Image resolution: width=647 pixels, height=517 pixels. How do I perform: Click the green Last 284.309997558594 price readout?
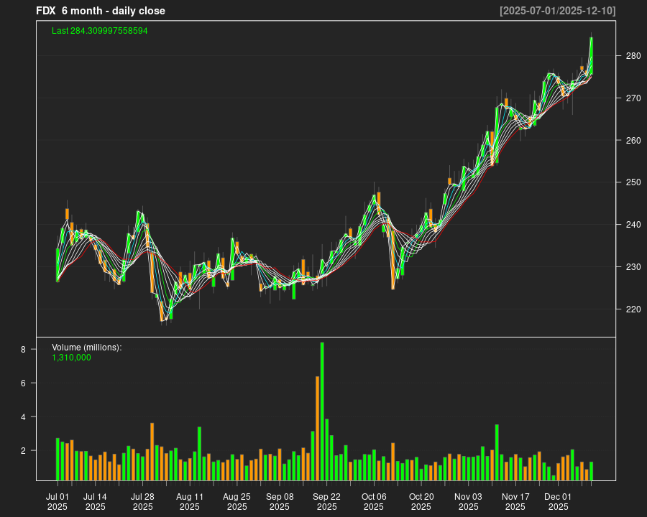click(98, 31)
